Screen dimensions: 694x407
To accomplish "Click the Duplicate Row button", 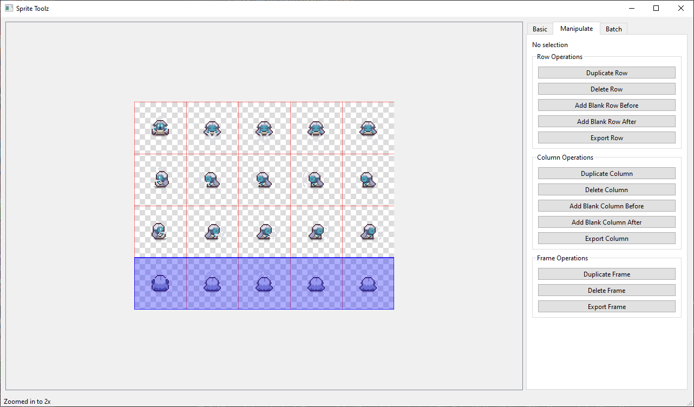I will 606,73.
